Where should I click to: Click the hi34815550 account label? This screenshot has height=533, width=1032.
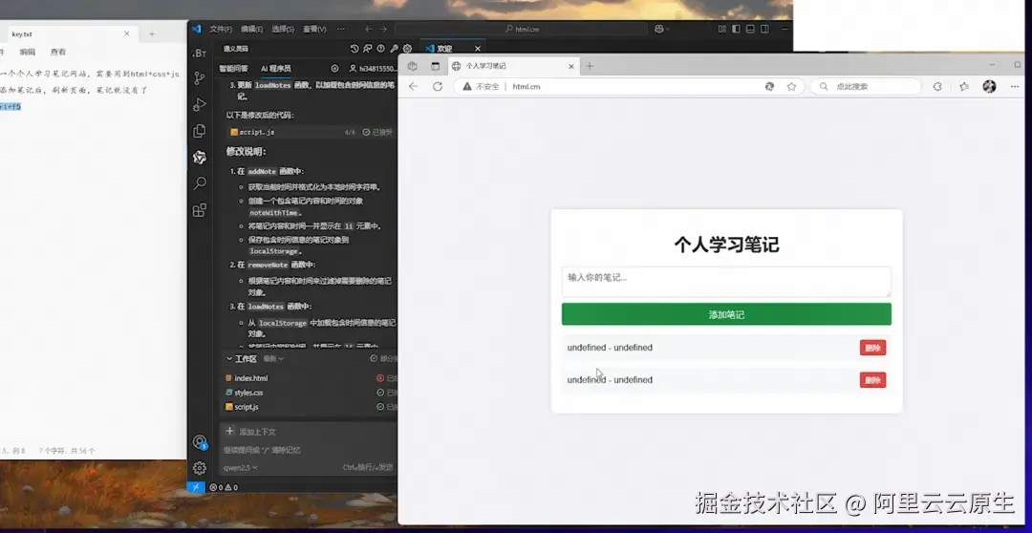(374, 69)
